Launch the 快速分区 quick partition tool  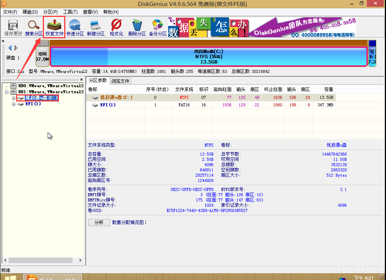click(x=75, y=28)
